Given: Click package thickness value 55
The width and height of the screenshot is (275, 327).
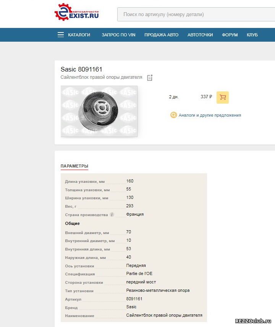Looking at the screenshot, I should click(129, 189).
